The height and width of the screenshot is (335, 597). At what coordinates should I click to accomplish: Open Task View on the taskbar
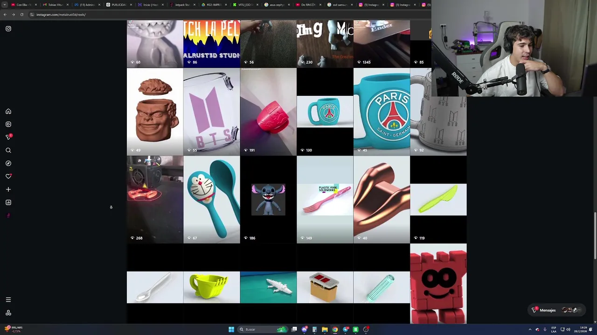(294, 329)
